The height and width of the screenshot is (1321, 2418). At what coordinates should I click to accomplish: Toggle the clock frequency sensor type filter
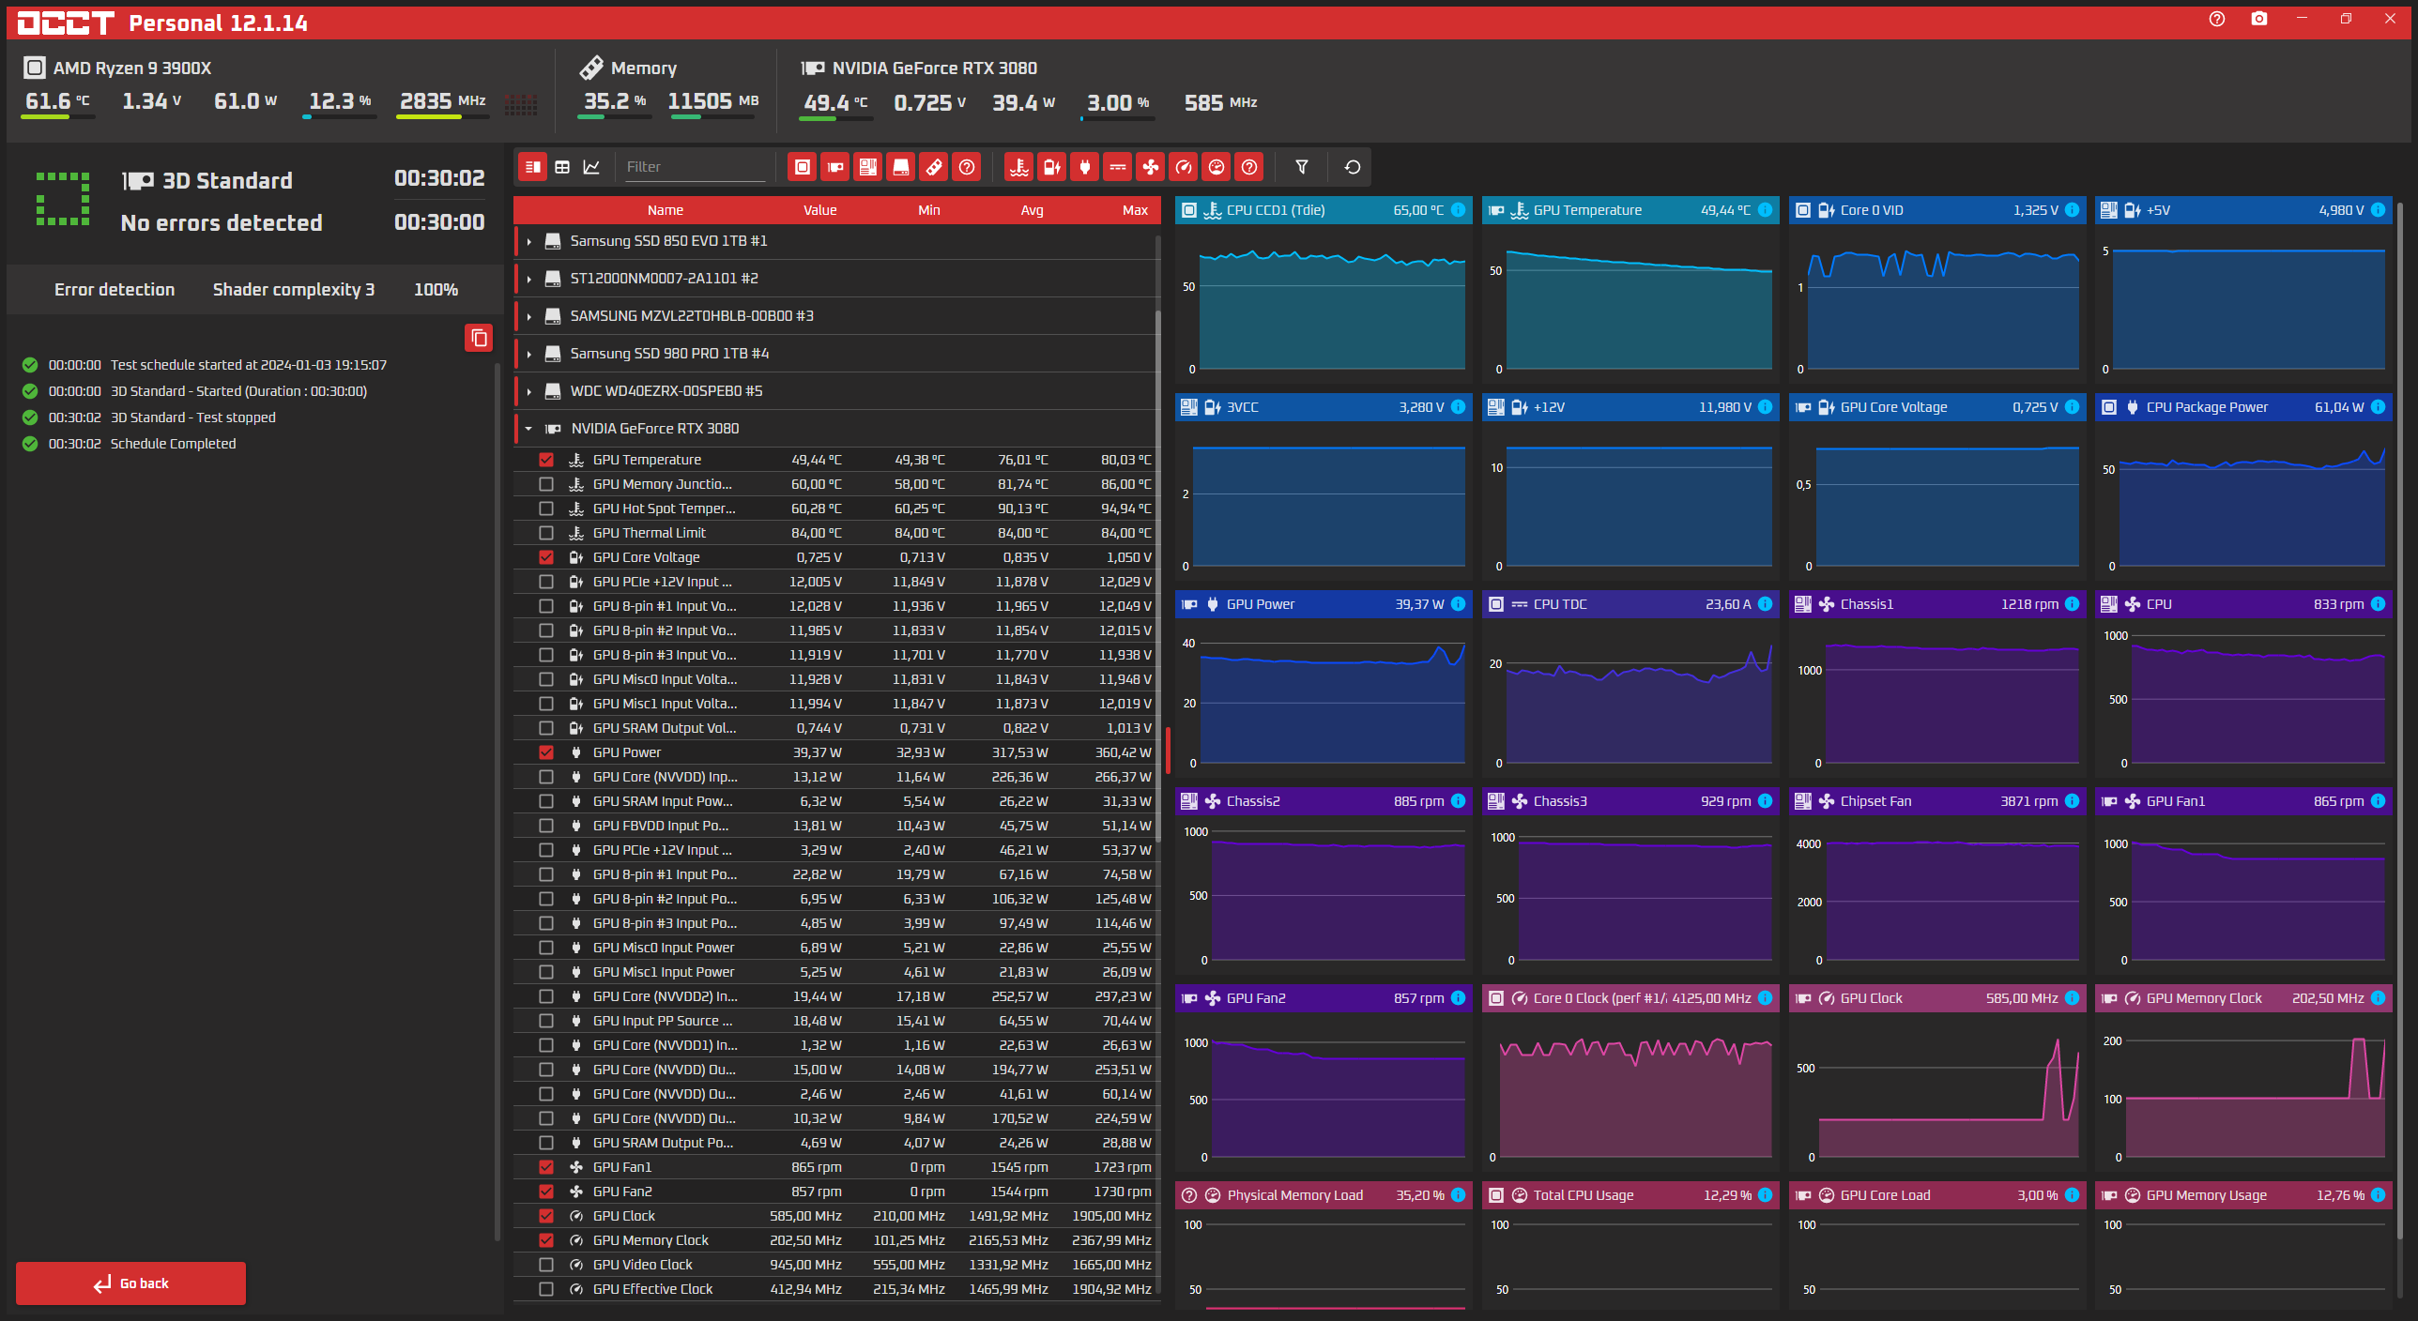(1183, 167)
